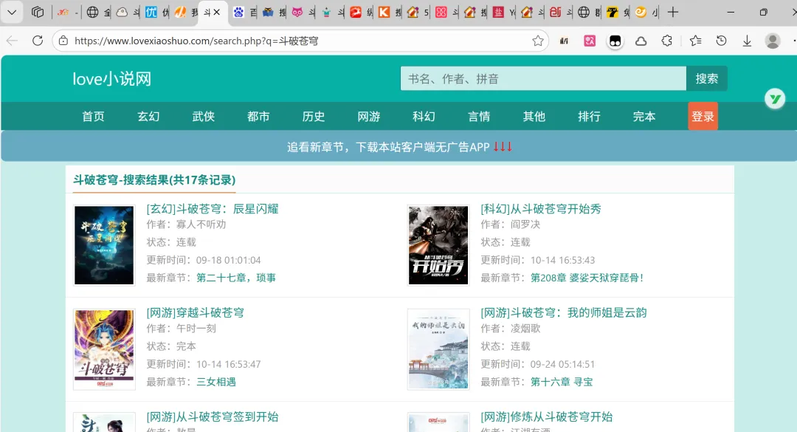The height and width of the screenshot is (432, 797).
Task: Open the 完本 completed novels page
Action: 644,117
